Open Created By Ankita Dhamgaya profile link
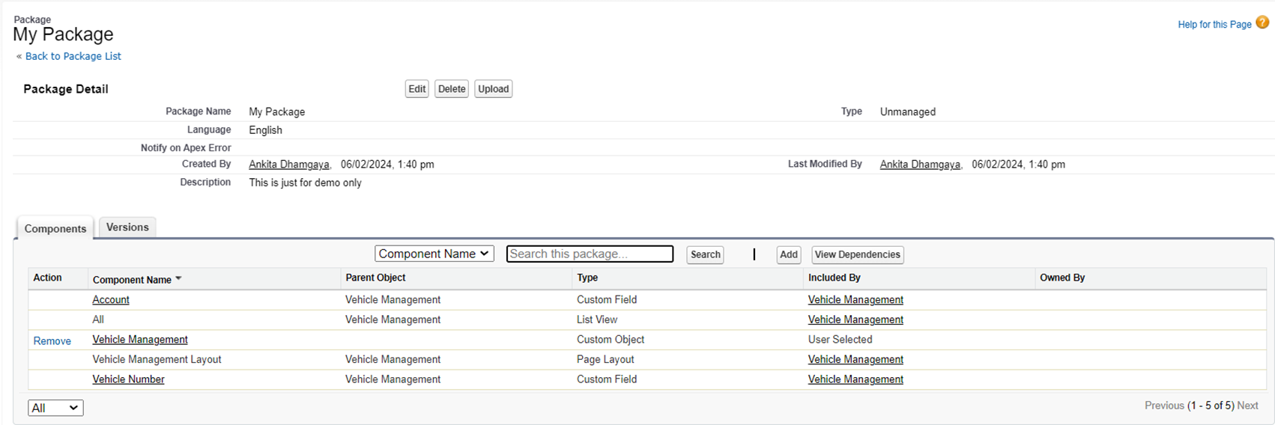The height and width of the screenshot is (425, 1275). 289,165
